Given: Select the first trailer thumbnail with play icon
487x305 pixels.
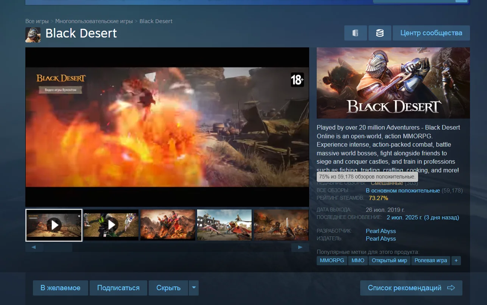Looking at the screenshot, I should coord(54,225).
